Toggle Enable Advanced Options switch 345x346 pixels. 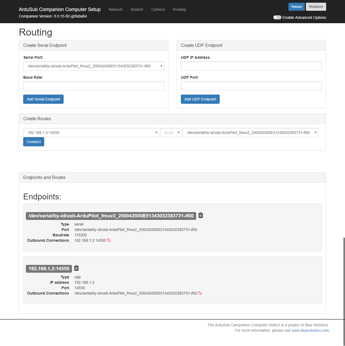(277, 18)
